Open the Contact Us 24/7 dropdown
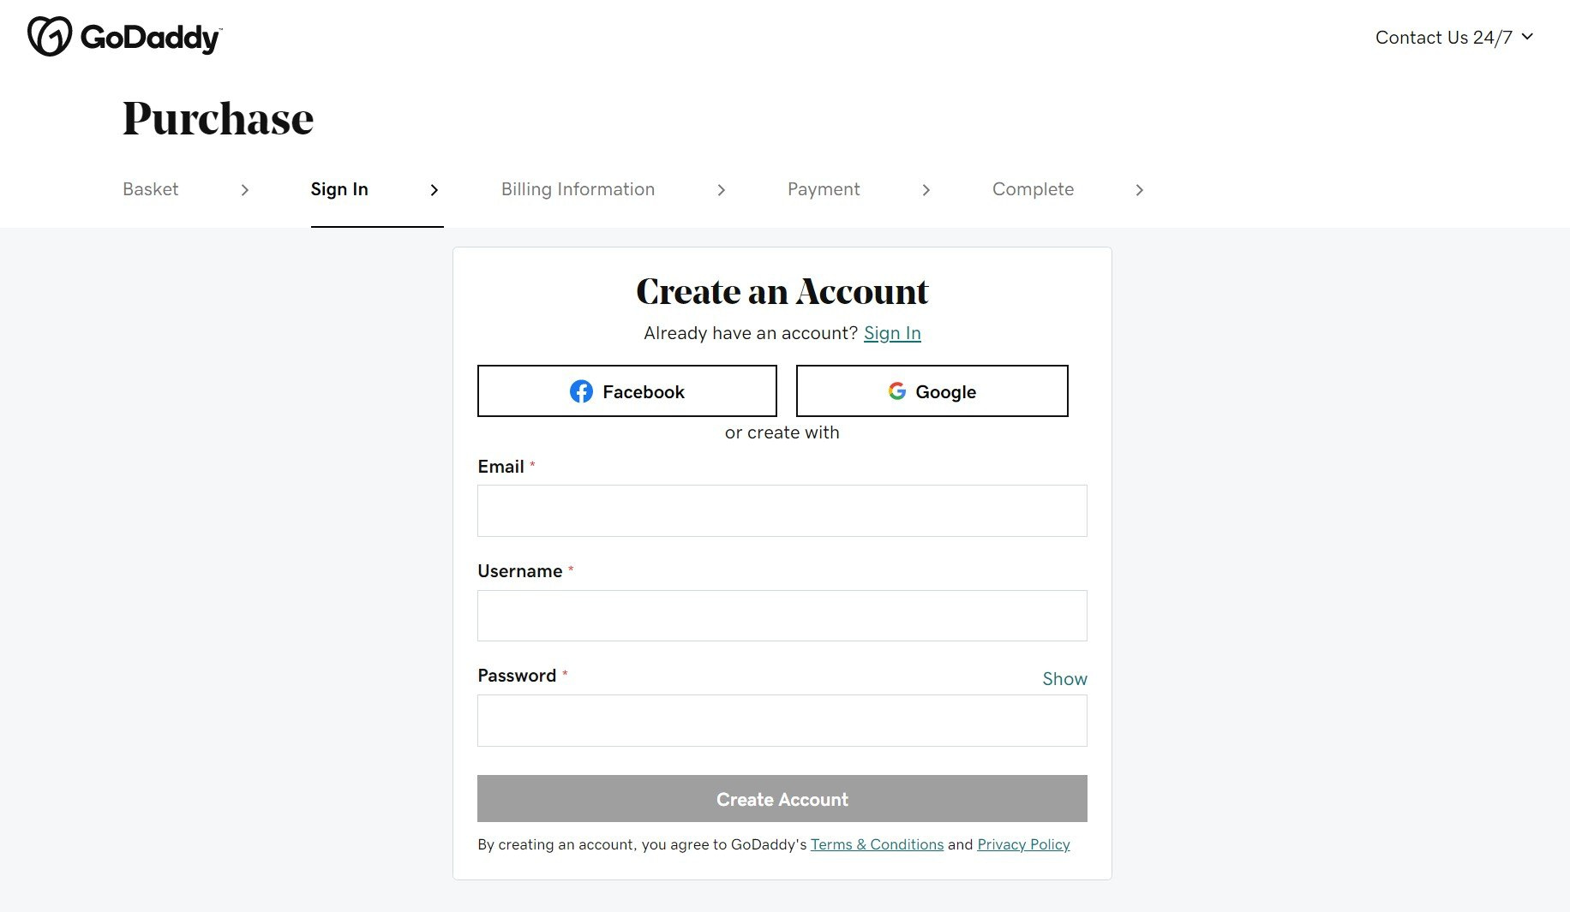1570x912 pixels. [1442, 37]
